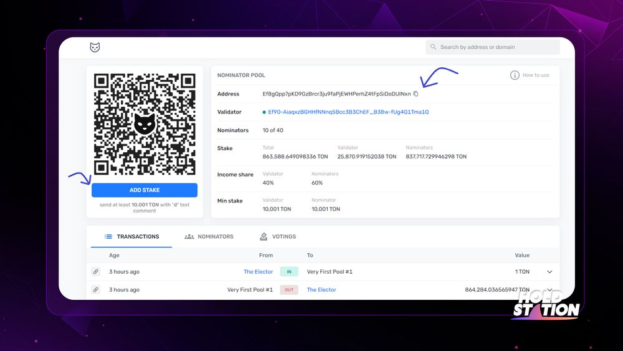623x351 pixels.
Task: Switch to the Transactions tab
Action: 131,236
